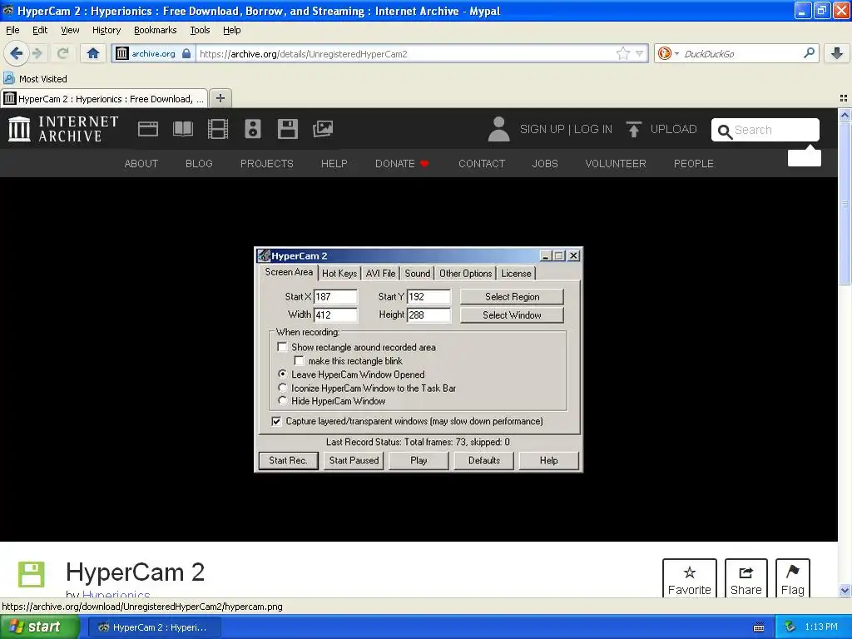Click the network tray icon near clock
Viewport: 852px width, 639px height.
[x=790, y=627]
